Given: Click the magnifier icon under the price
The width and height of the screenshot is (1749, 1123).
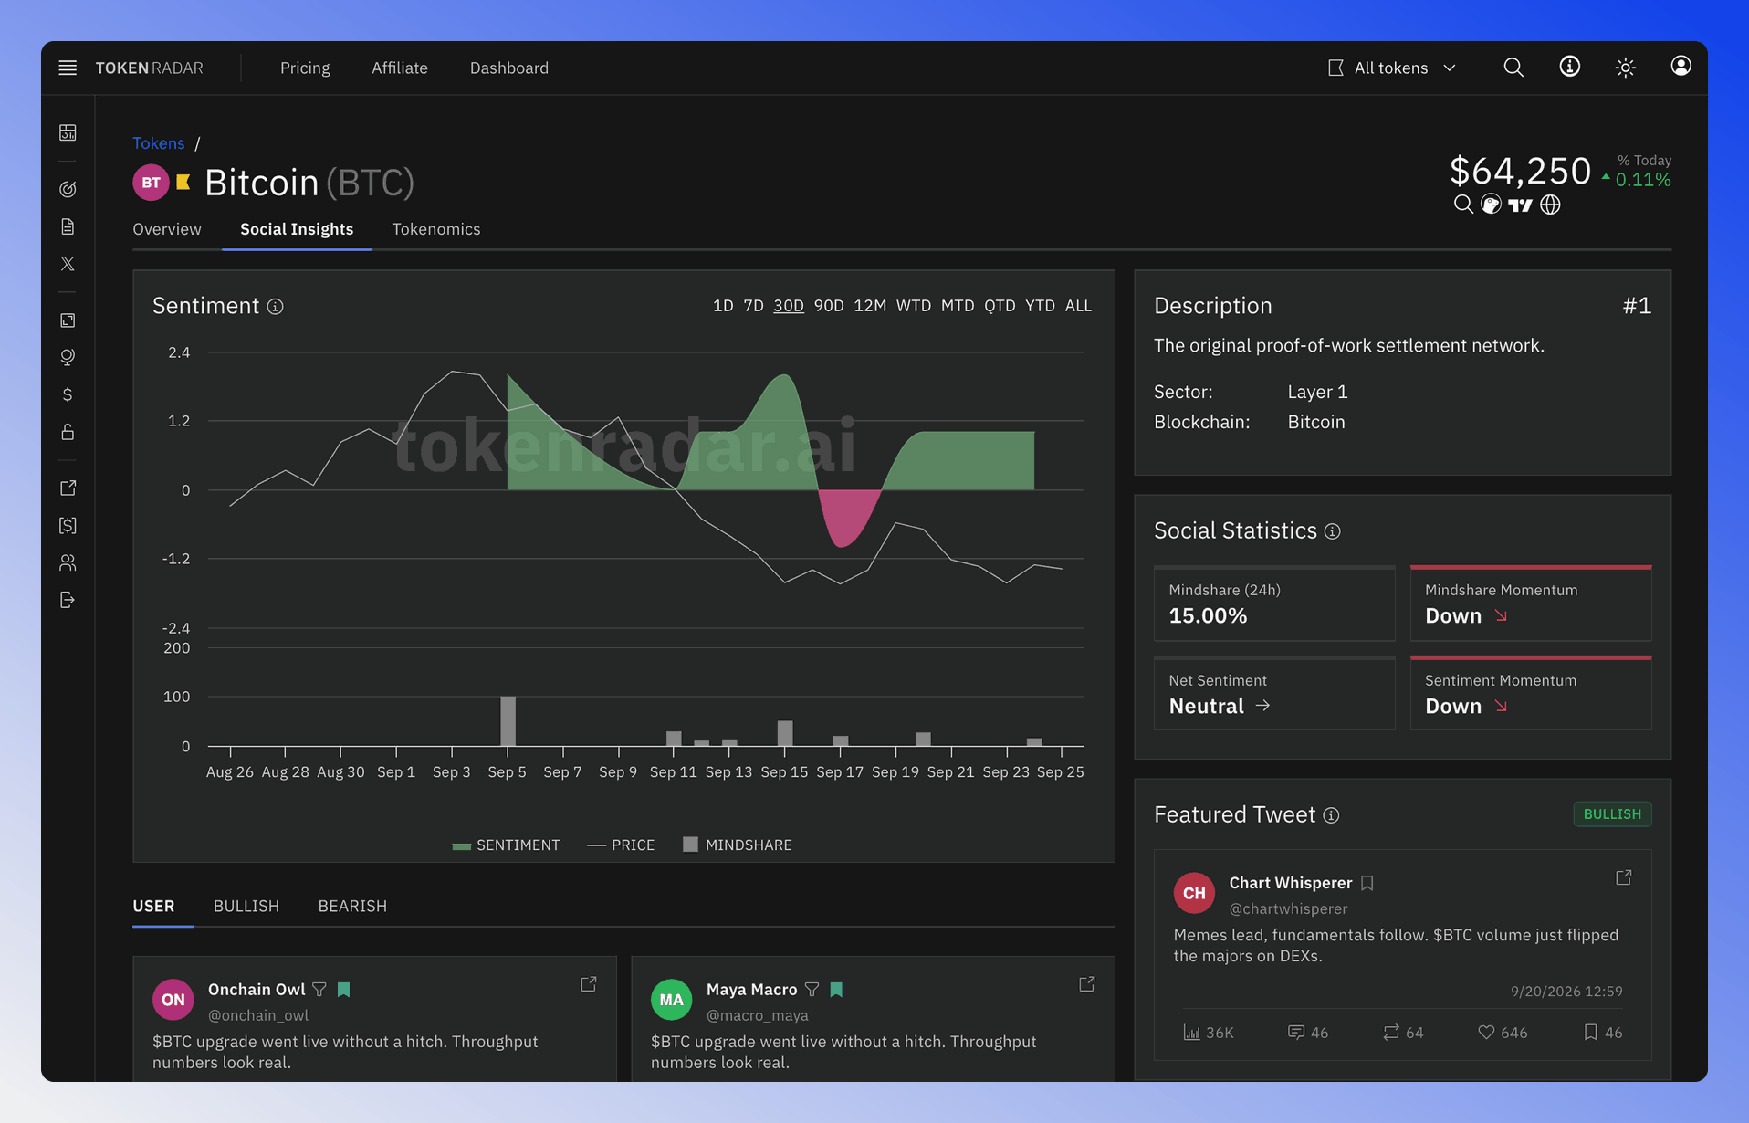Looking at the screenshot, I should pos(1462,205).
